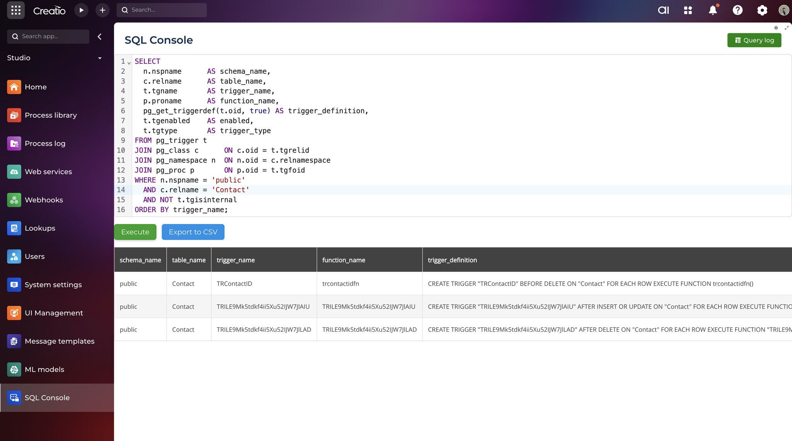Open Process library in sidebar
The image size is (792, 441).
(51, 115)
